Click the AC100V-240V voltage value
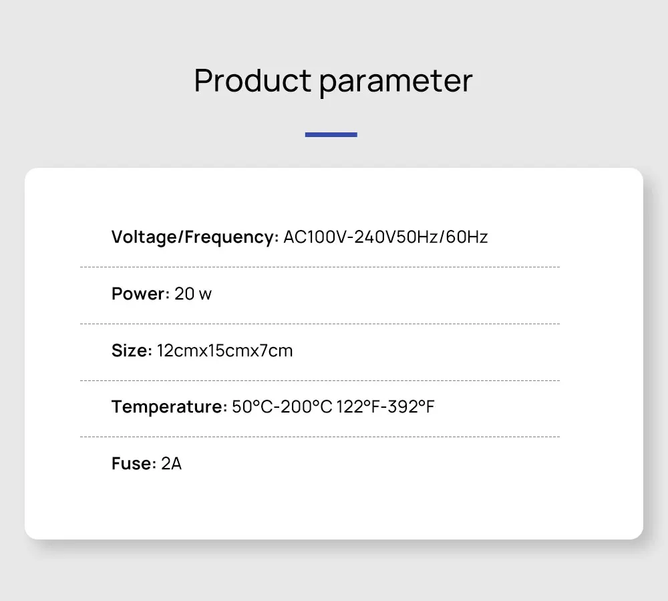668x601 pixels. (x=327, y=237)
